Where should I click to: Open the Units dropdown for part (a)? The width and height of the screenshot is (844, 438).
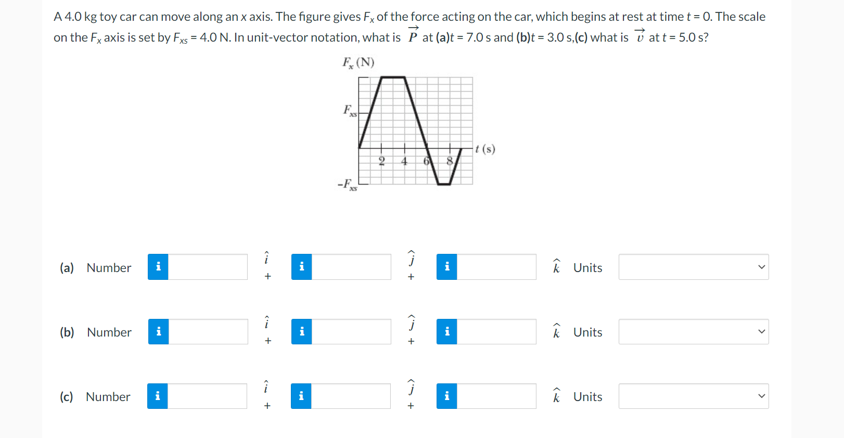tap(694, 267)
